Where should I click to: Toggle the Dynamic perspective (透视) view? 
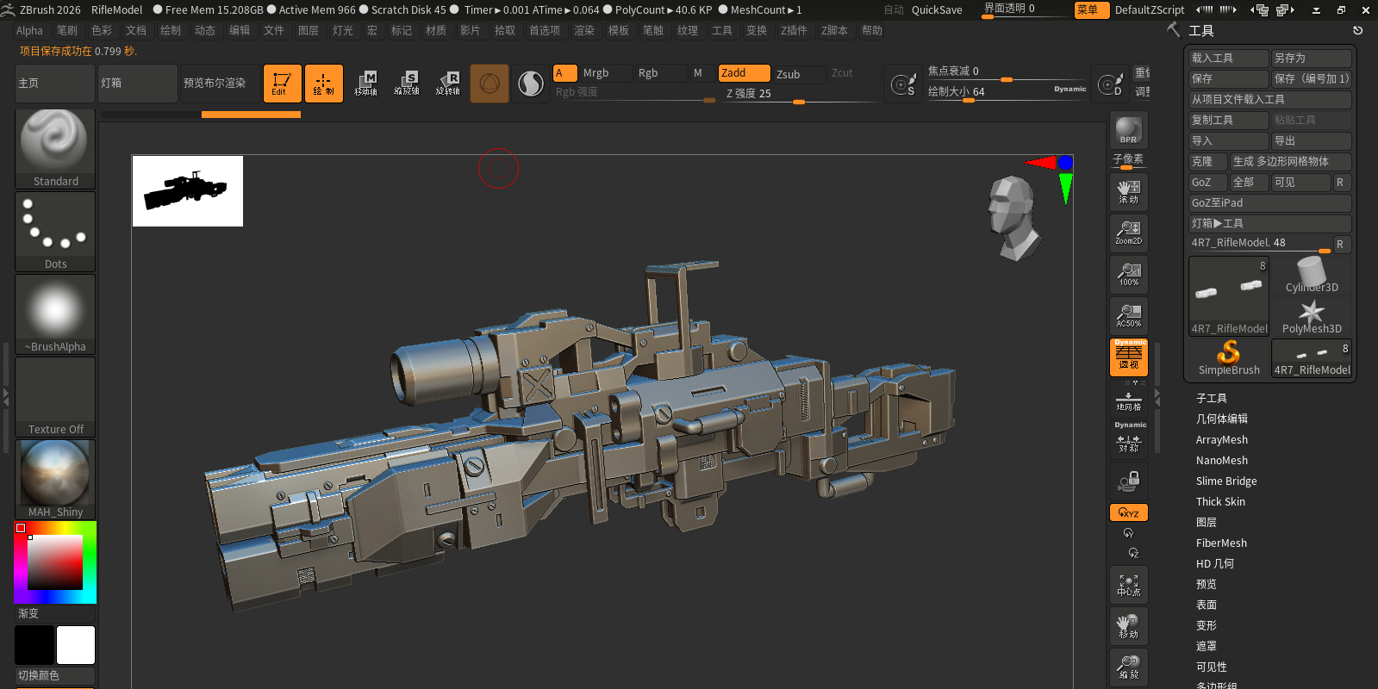click(1128, 357)
